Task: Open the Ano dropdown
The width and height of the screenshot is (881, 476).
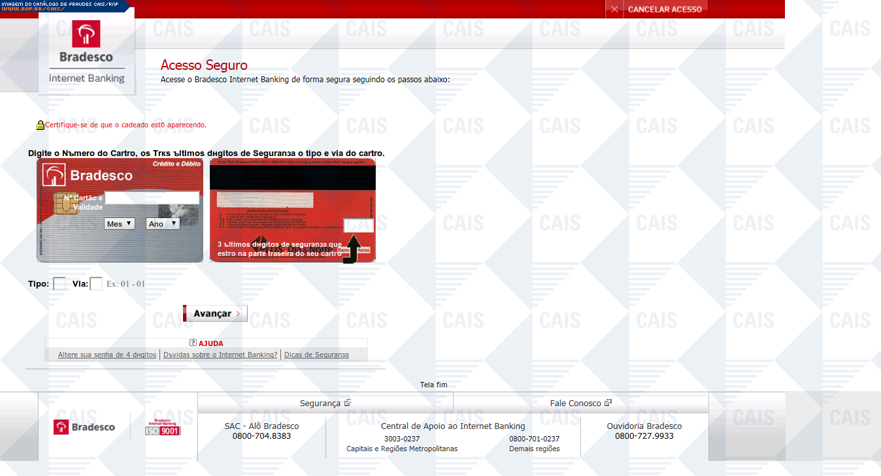Action: [x=163, y=223]
